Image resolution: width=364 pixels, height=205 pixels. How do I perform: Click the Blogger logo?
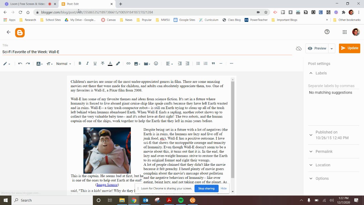(x=20, y=33)
